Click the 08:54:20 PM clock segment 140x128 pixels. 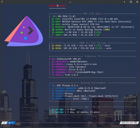coord(129,123)
